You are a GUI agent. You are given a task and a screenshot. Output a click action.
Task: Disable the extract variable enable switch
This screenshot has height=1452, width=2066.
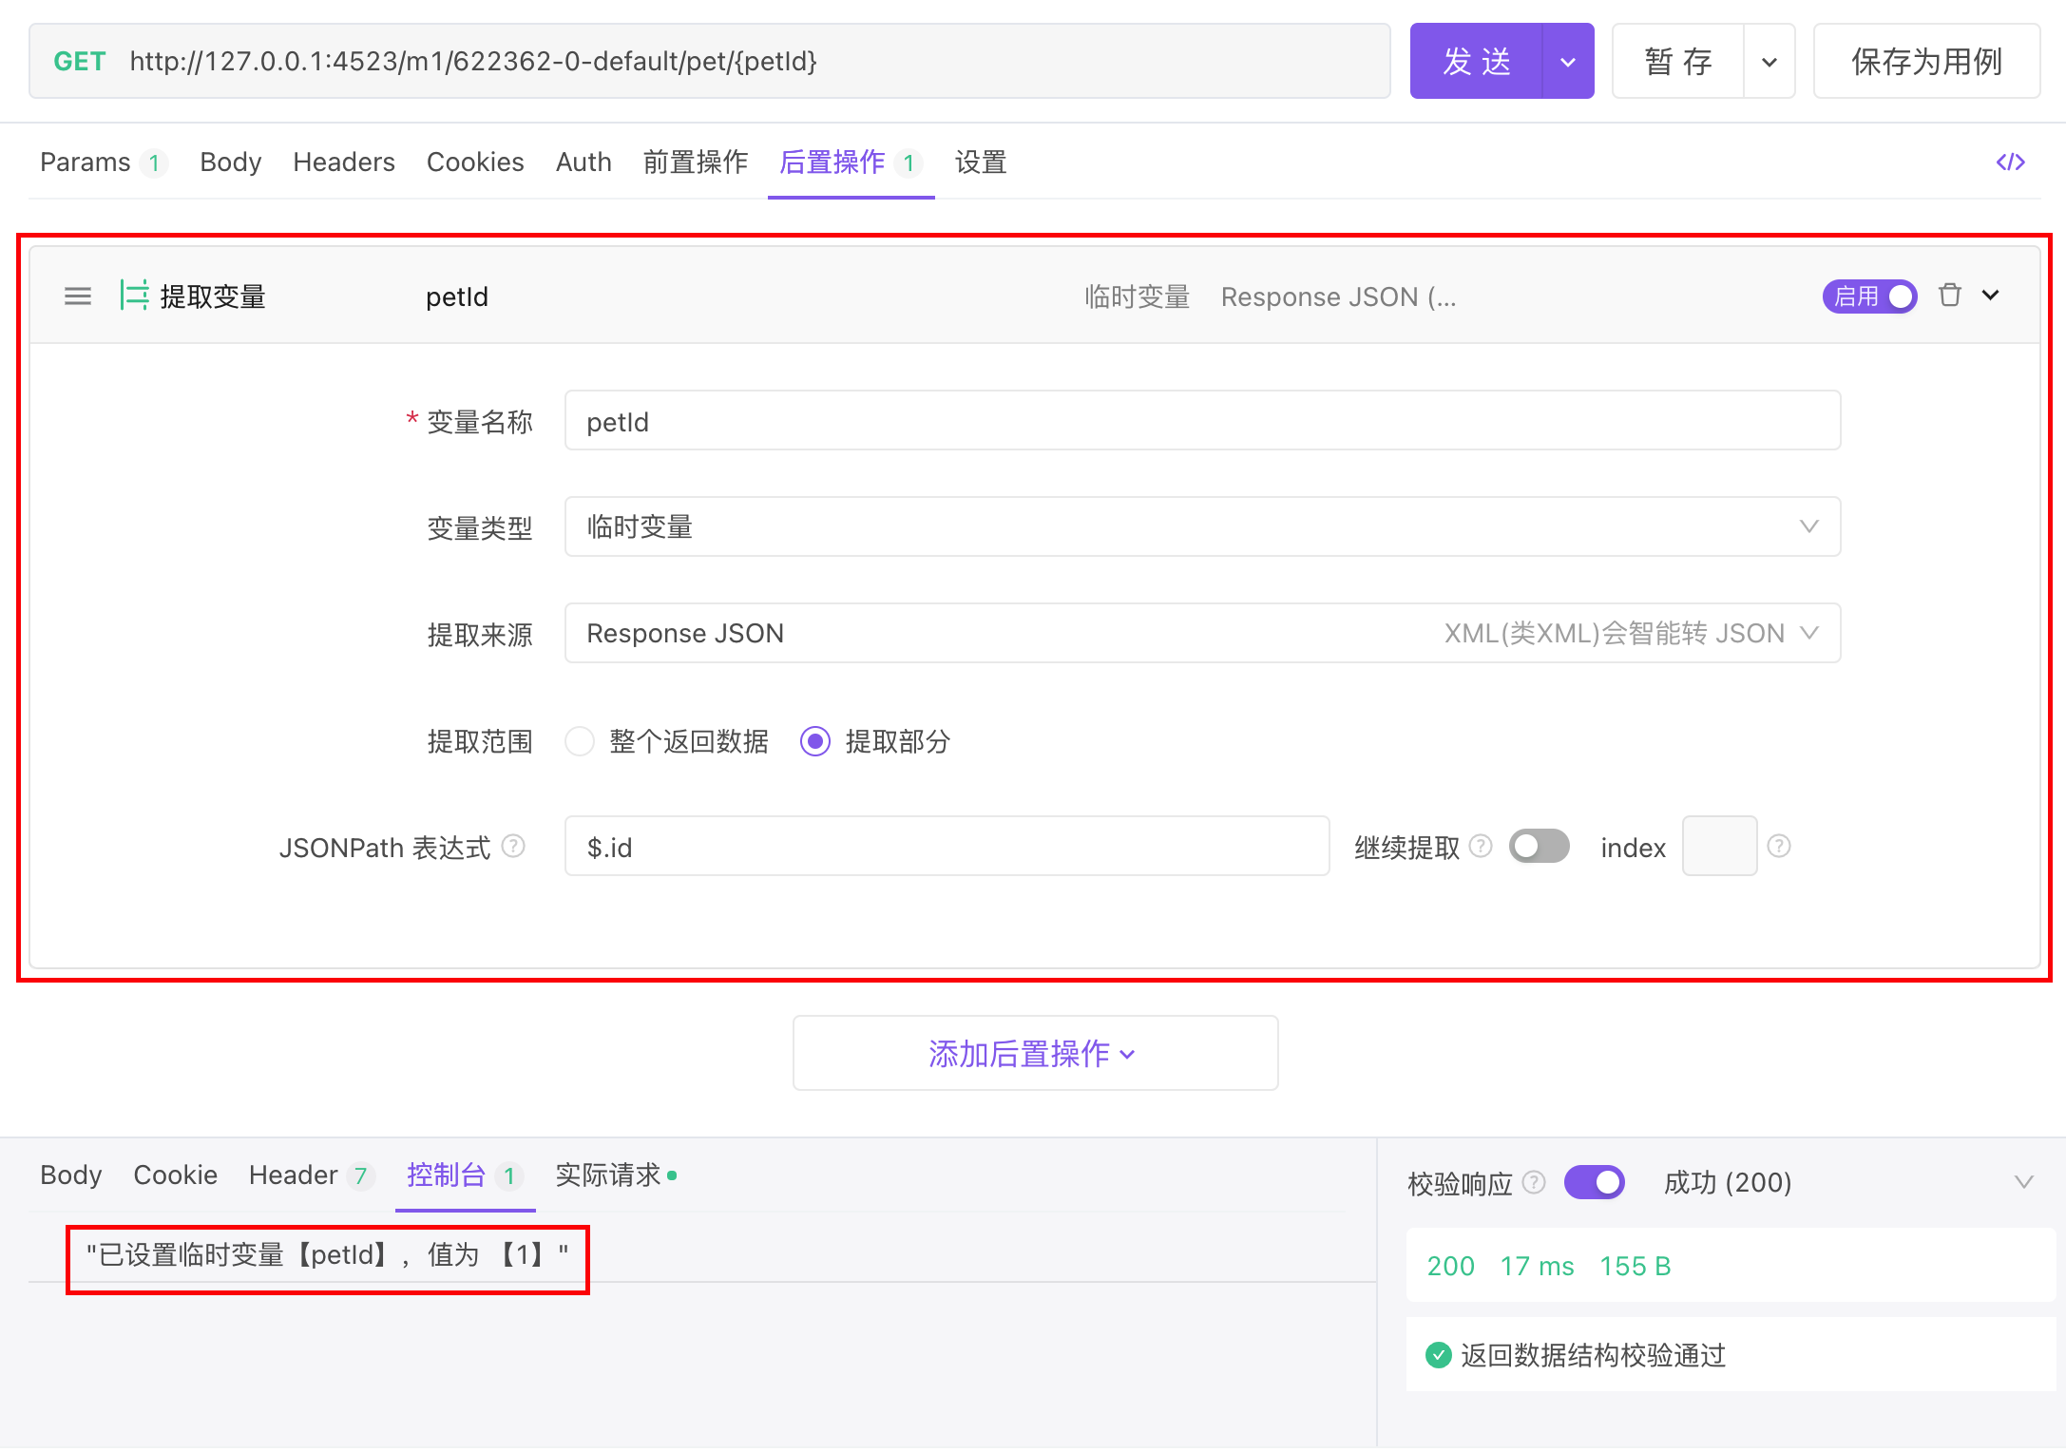tap(1869, 296)
